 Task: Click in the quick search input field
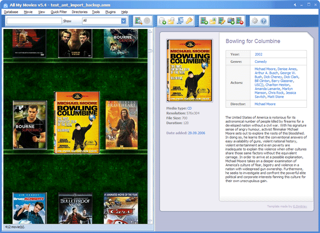coord(34,21)
